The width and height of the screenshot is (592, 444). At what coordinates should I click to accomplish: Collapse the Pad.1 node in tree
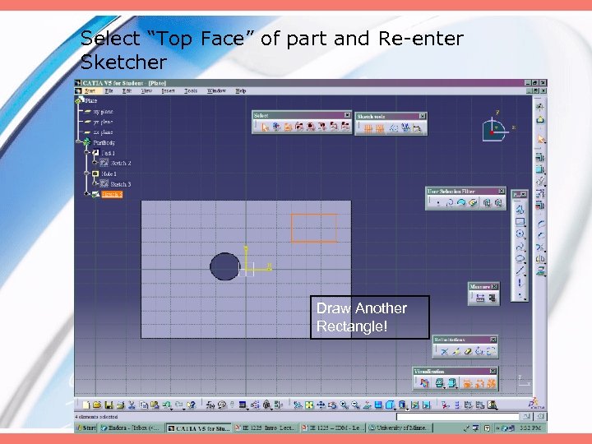87,153
